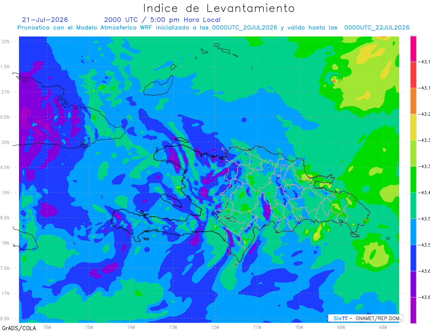
Task: Click the magenta swatch atop the color legend
Action: 413,49
